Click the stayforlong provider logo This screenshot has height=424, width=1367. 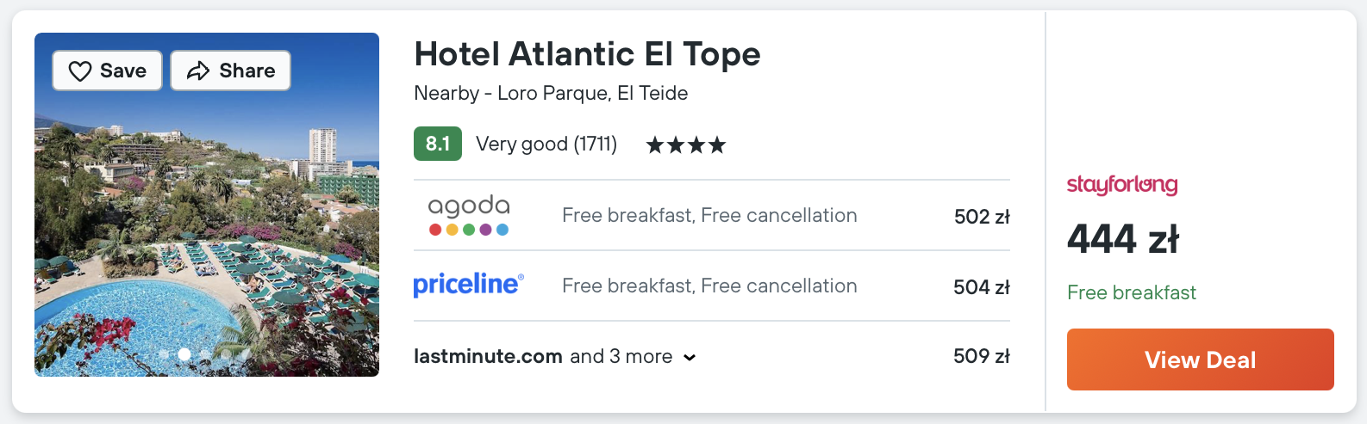coord(1122,185)
